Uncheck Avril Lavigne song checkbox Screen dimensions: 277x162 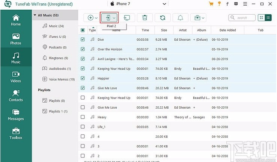coord(83,59)
